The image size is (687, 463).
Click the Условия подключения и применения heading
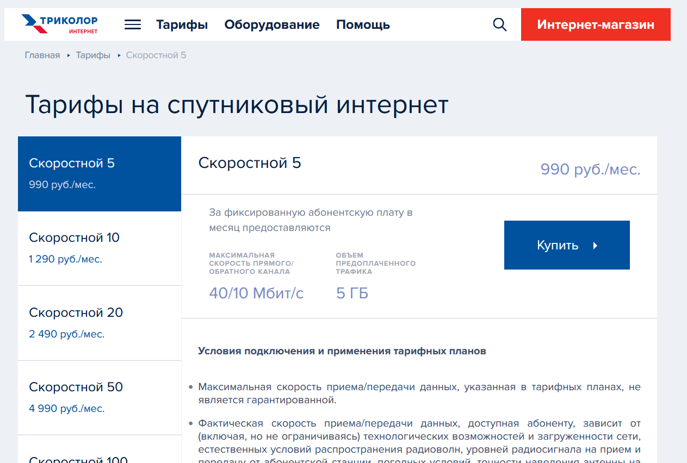[342, 351]
